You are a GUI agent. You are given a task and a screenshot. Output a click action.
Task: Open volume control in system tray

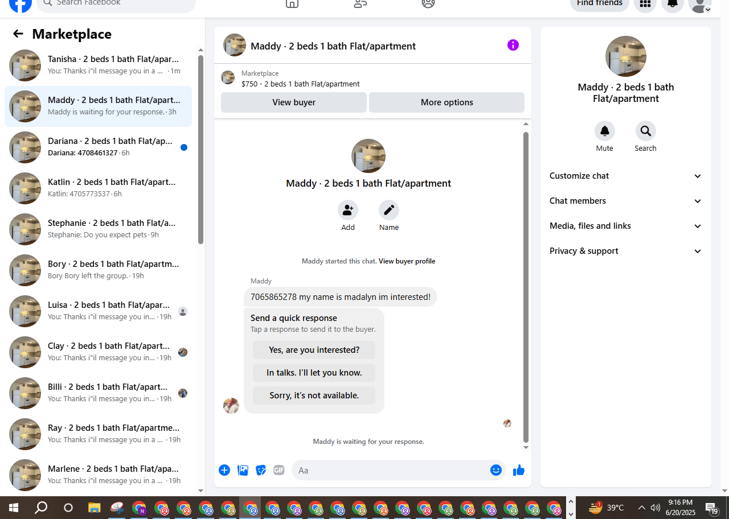pos(656,508)
